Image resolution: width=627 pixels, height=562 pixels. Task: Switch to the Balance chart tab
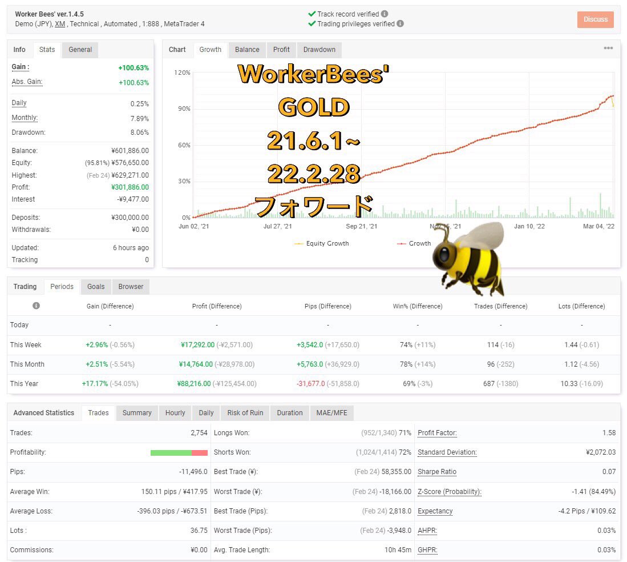click(x=247, y=50)
